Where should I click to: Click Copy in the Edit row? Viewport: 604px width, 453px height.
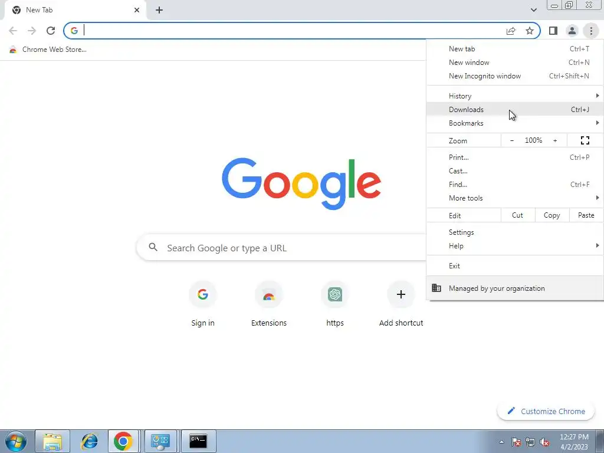point(552,215)
